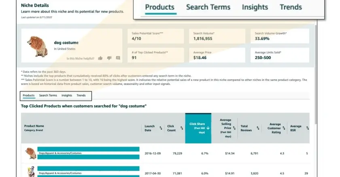The image size is (340, 177).
Task: Click the thumbs down icon
Action: tap(109, 58)
